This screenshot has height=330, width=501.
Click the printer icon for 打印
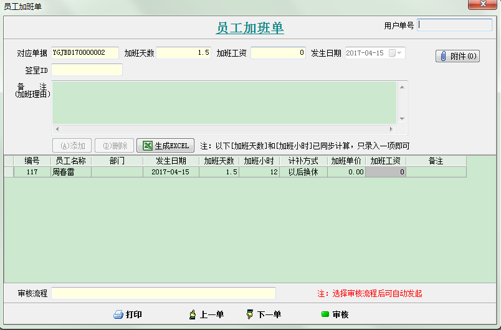point(118,314)
